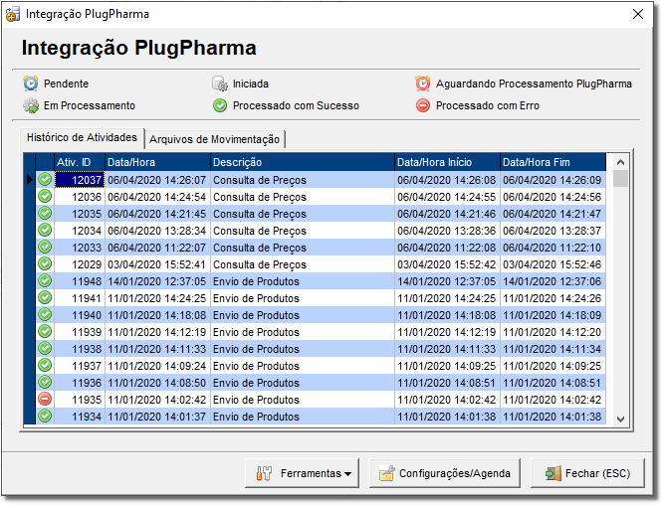Click the success status icon of activity 11934
663x505 pixels.
point(45,416)
